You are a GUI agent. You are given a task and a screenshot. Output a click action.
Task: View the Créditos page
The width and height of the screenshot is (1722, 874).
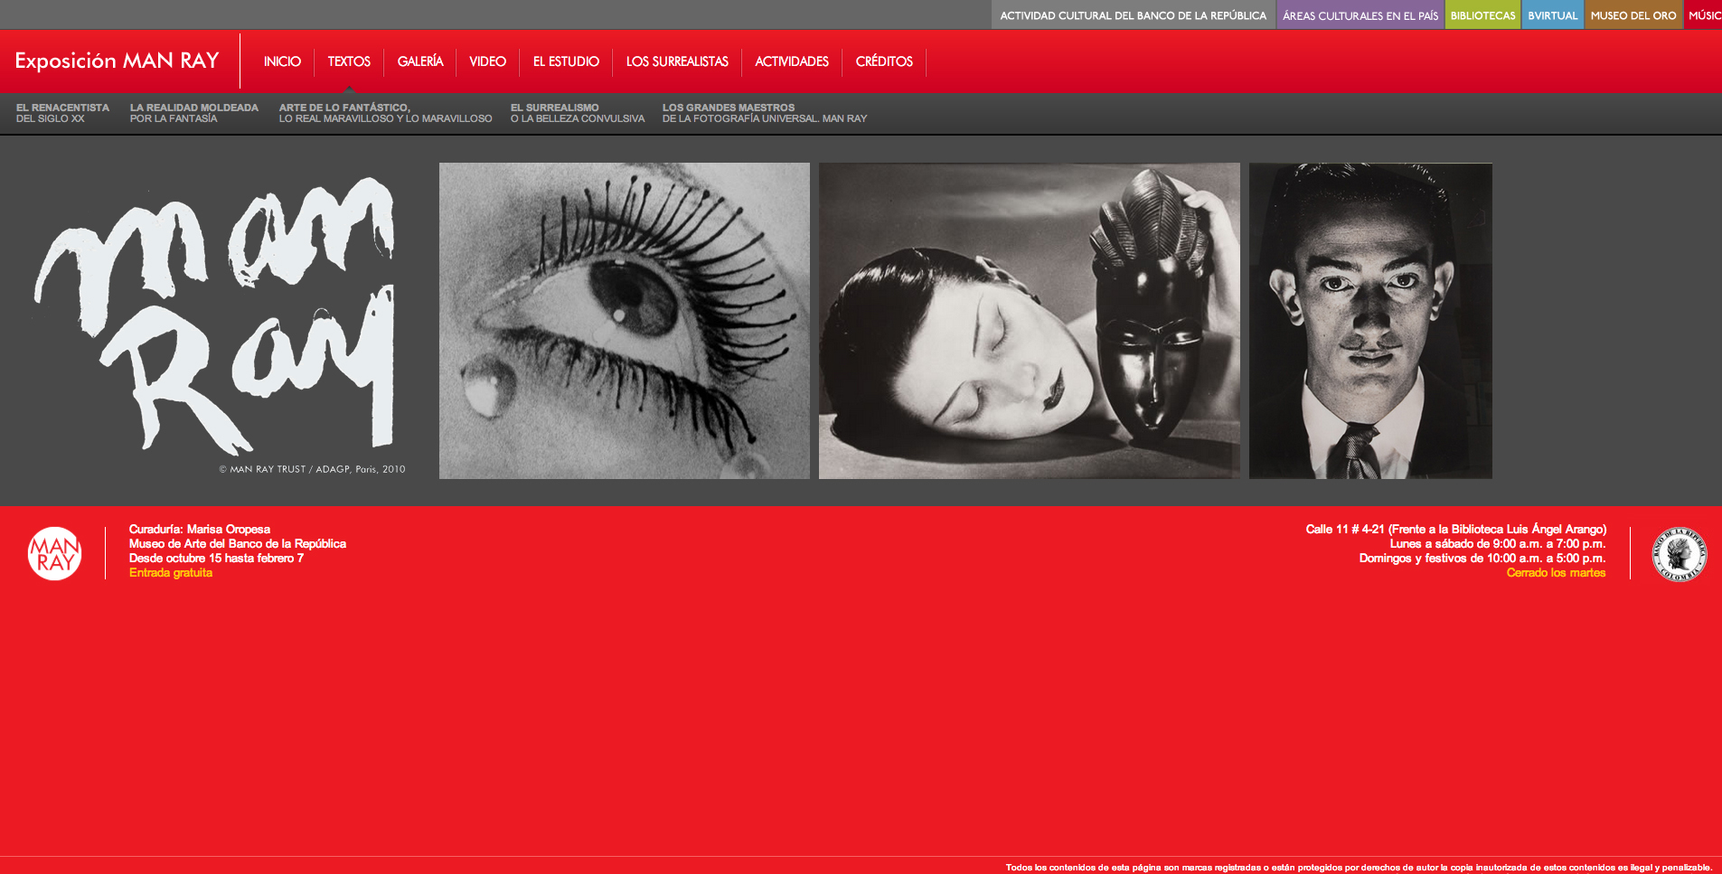coord(884,61)
